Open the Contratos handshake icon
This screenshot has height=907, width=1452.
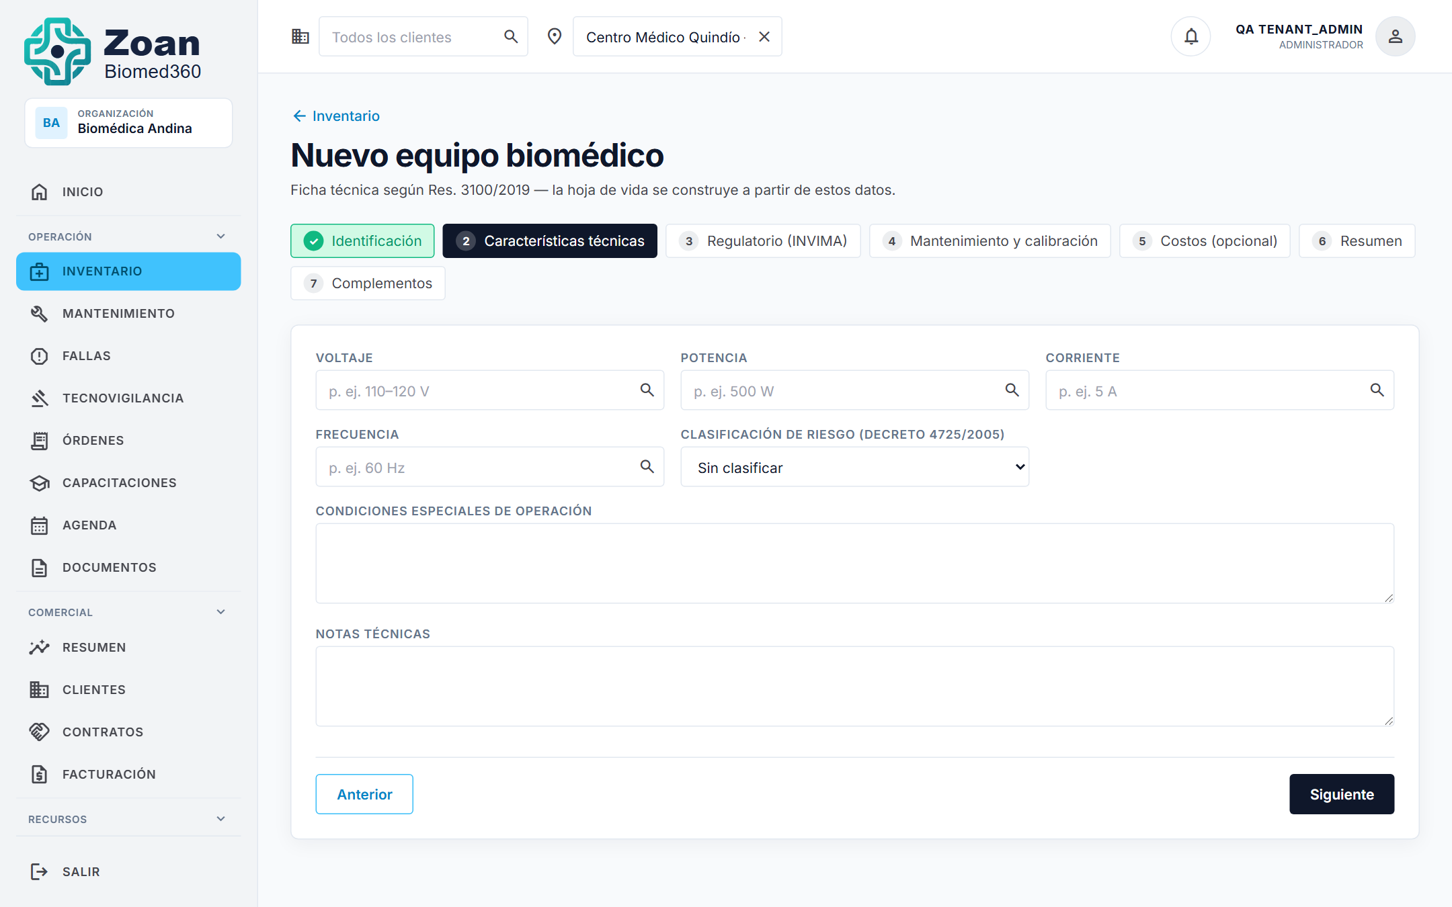40,732
